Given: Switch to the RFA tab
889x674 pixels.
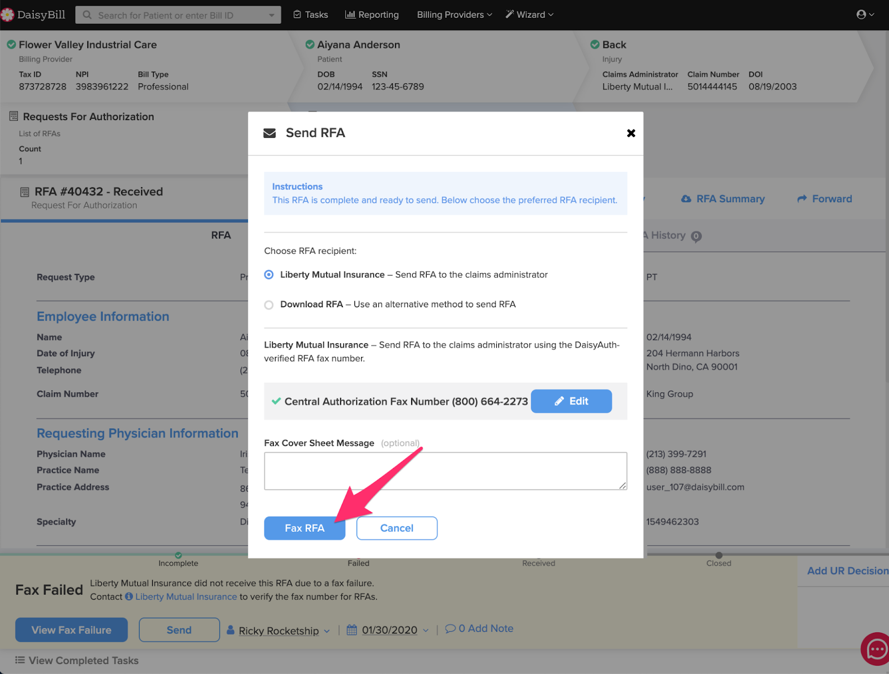Looking at the screenshot, I should [221, 236].
